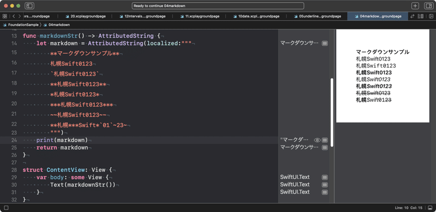The image size is (436, 212).
Task: Click the 'Line: 10 Col: 15' indicator
Action: [408, 208]
